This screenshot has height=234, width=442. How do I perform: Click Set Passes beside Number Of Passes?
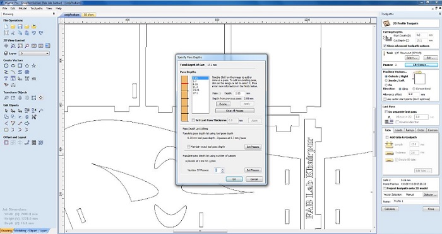[253, 170]
